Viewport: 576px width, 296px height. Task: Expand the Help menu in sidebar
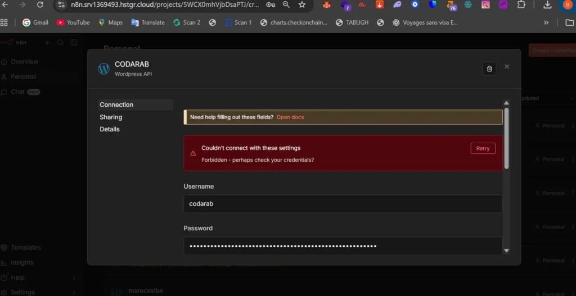[x=38, y=277]
